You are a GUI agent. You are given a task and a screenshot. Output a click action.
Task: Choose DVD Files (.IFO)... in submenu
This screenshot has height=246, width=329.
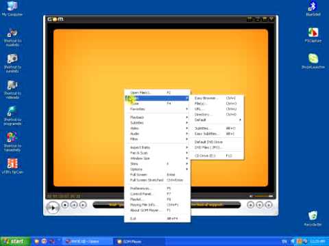[217, 148]
